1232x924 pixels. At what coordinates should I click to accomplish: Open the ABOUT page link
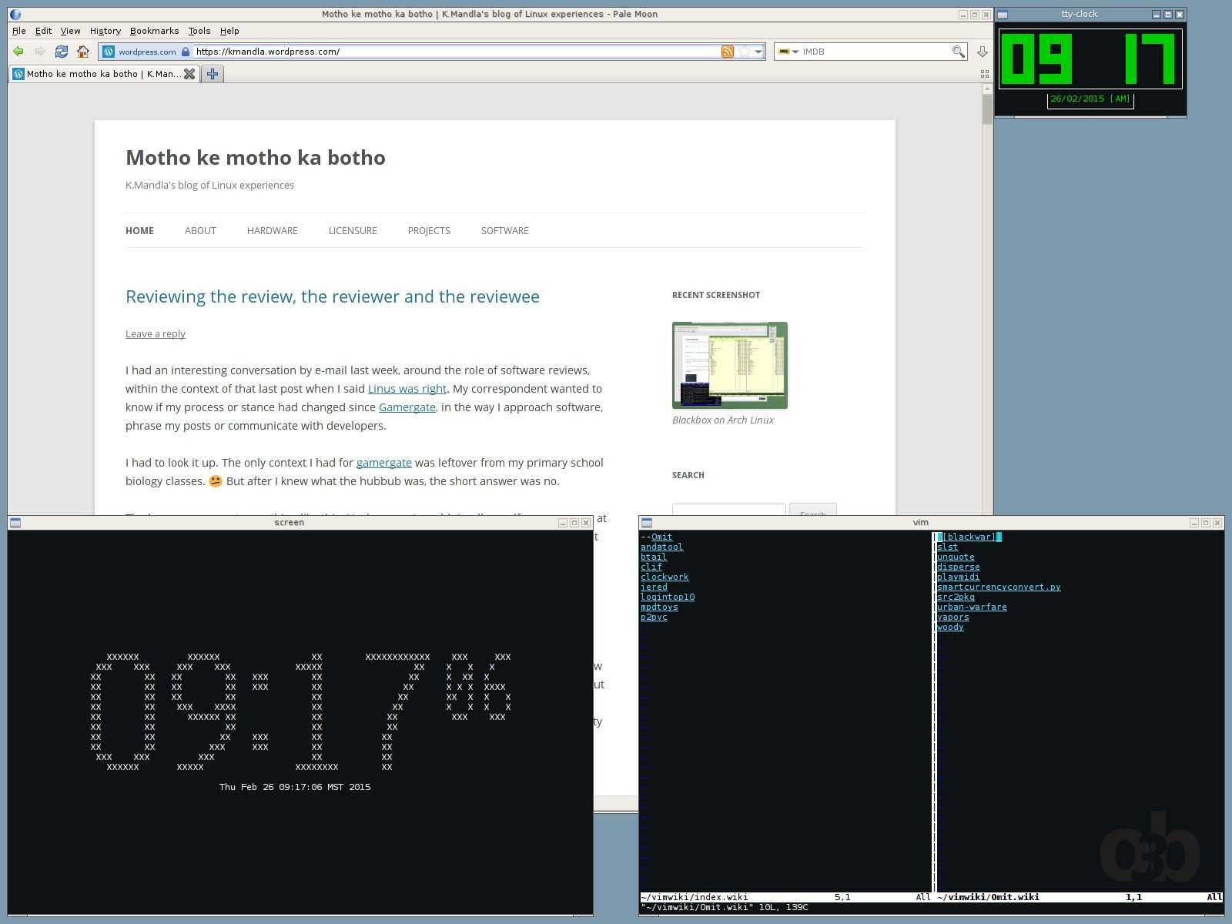point(200,231)
